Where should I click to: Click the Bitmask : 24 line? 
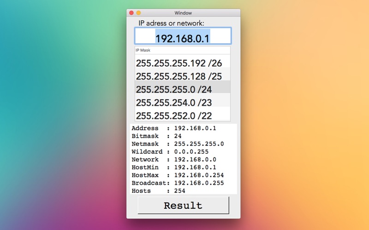coord(156,136)
